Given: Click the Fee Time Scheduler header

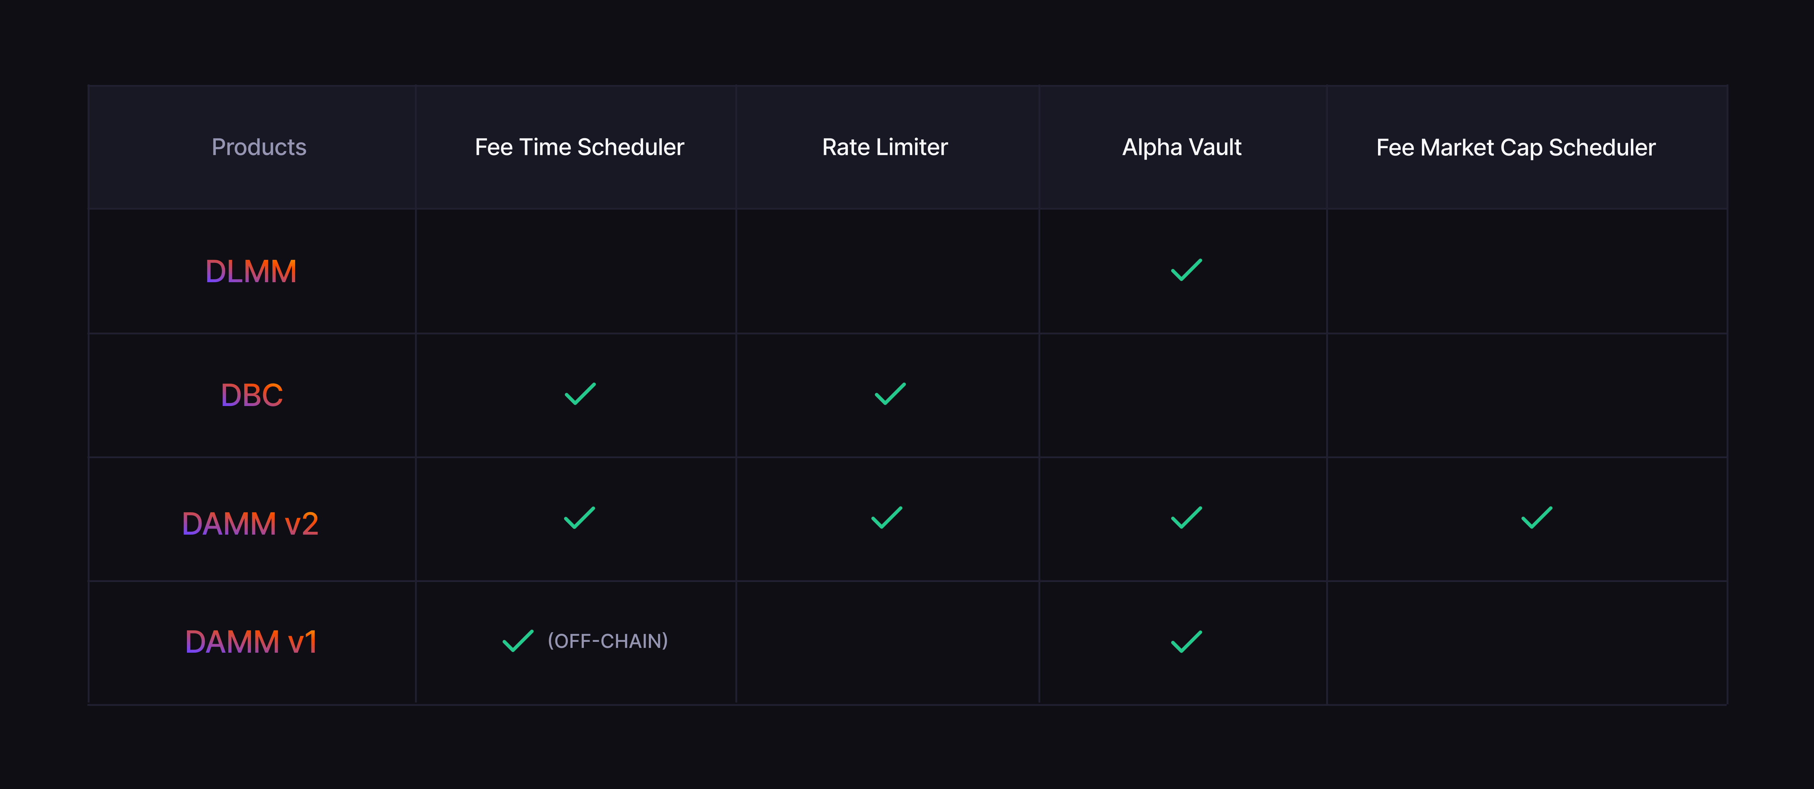Looking at the screenshot, I should pos(579,147).
